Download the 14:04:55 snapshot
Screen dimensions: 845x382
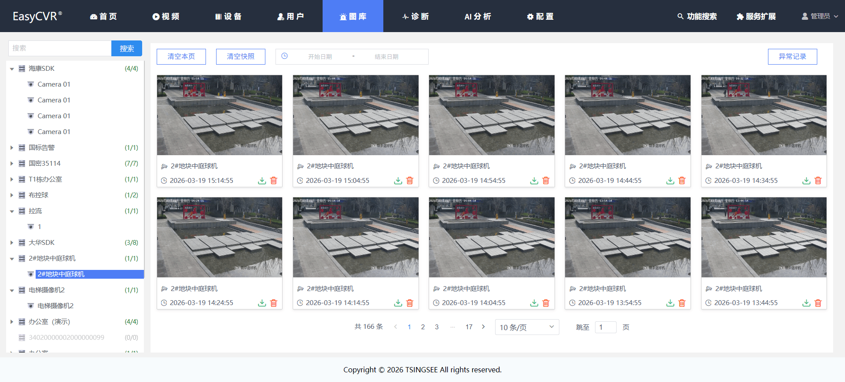(x=534, y=303)
